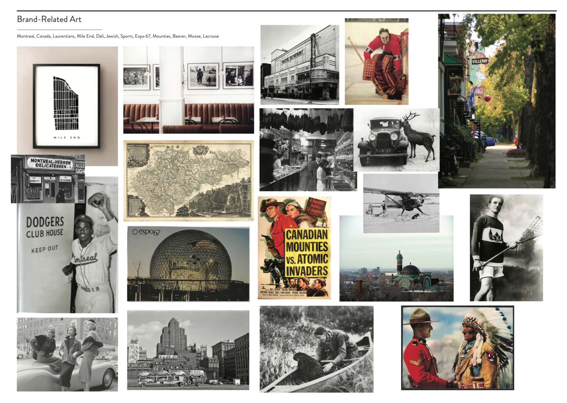Select the Villeray tree-lined street photo

tap(497, 101)
